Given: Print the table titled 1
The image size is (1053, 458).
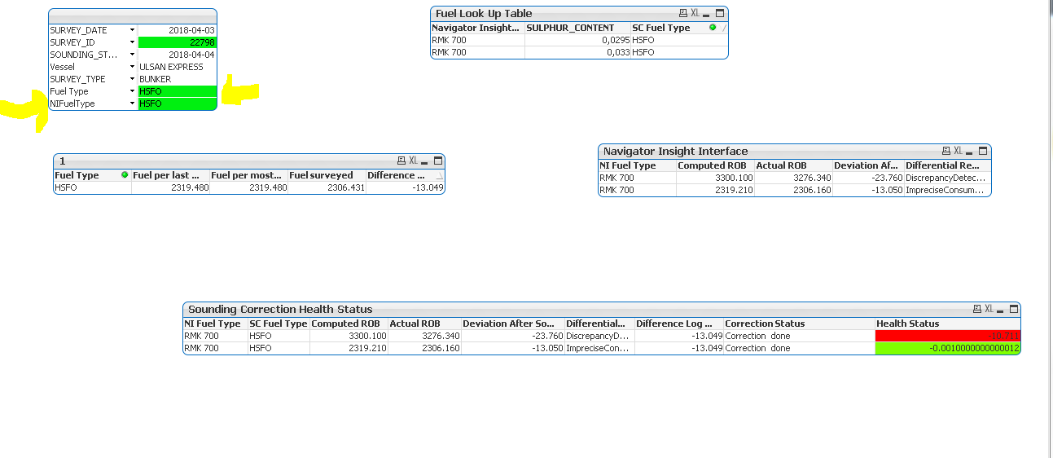Looking at the screenshot, I should click(x=401, y=161).
